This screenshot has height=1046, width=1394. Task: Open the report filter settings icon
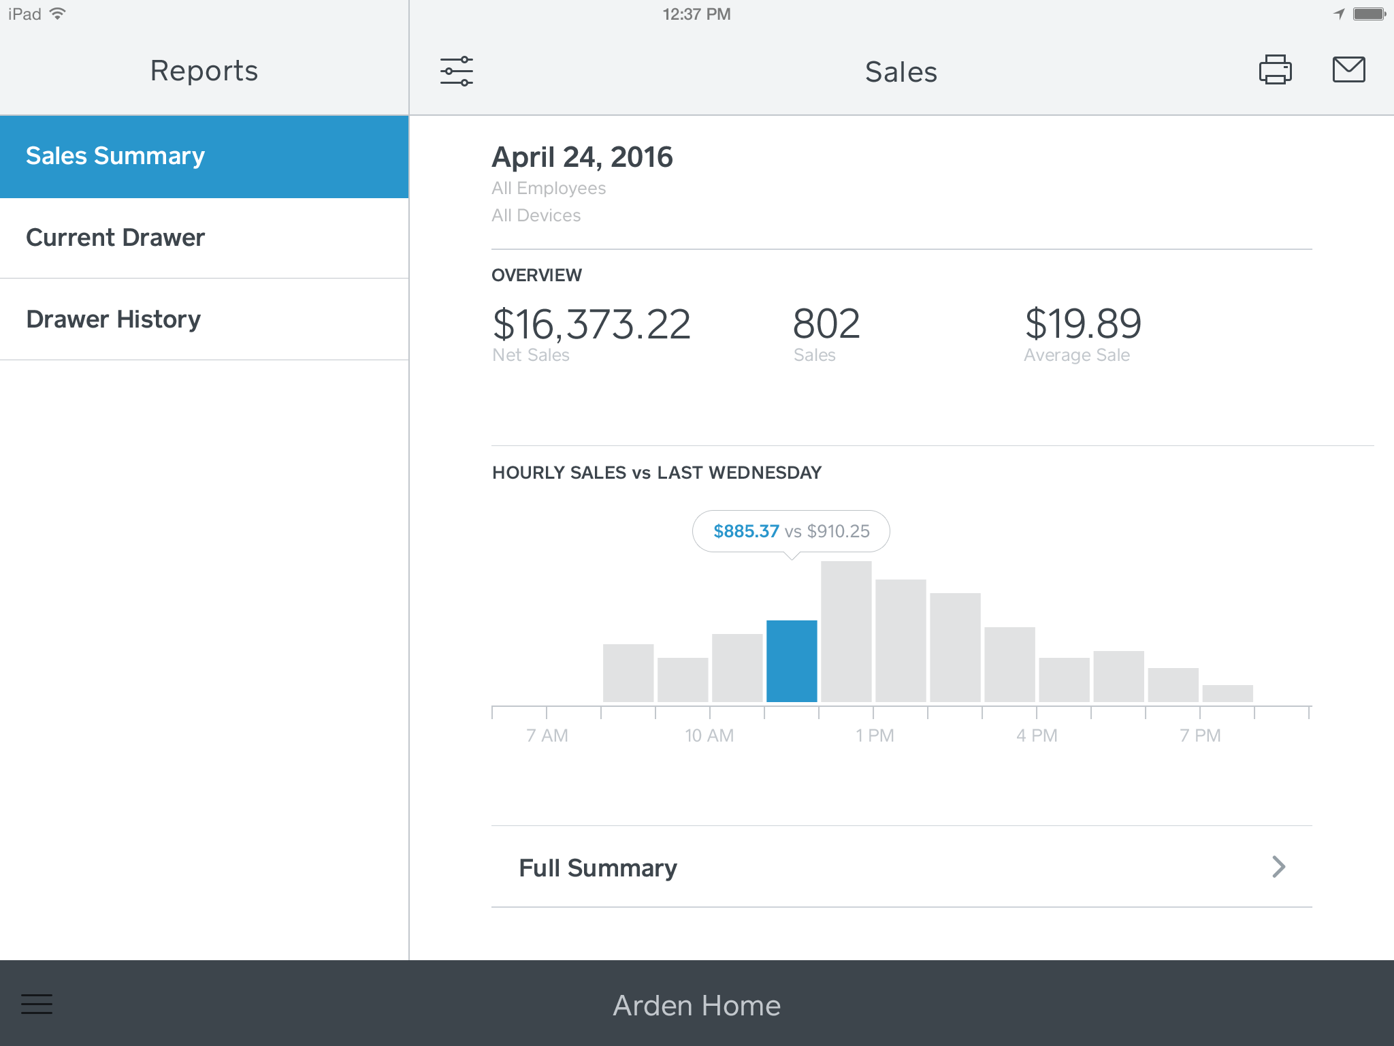click(x=456, y=71)
